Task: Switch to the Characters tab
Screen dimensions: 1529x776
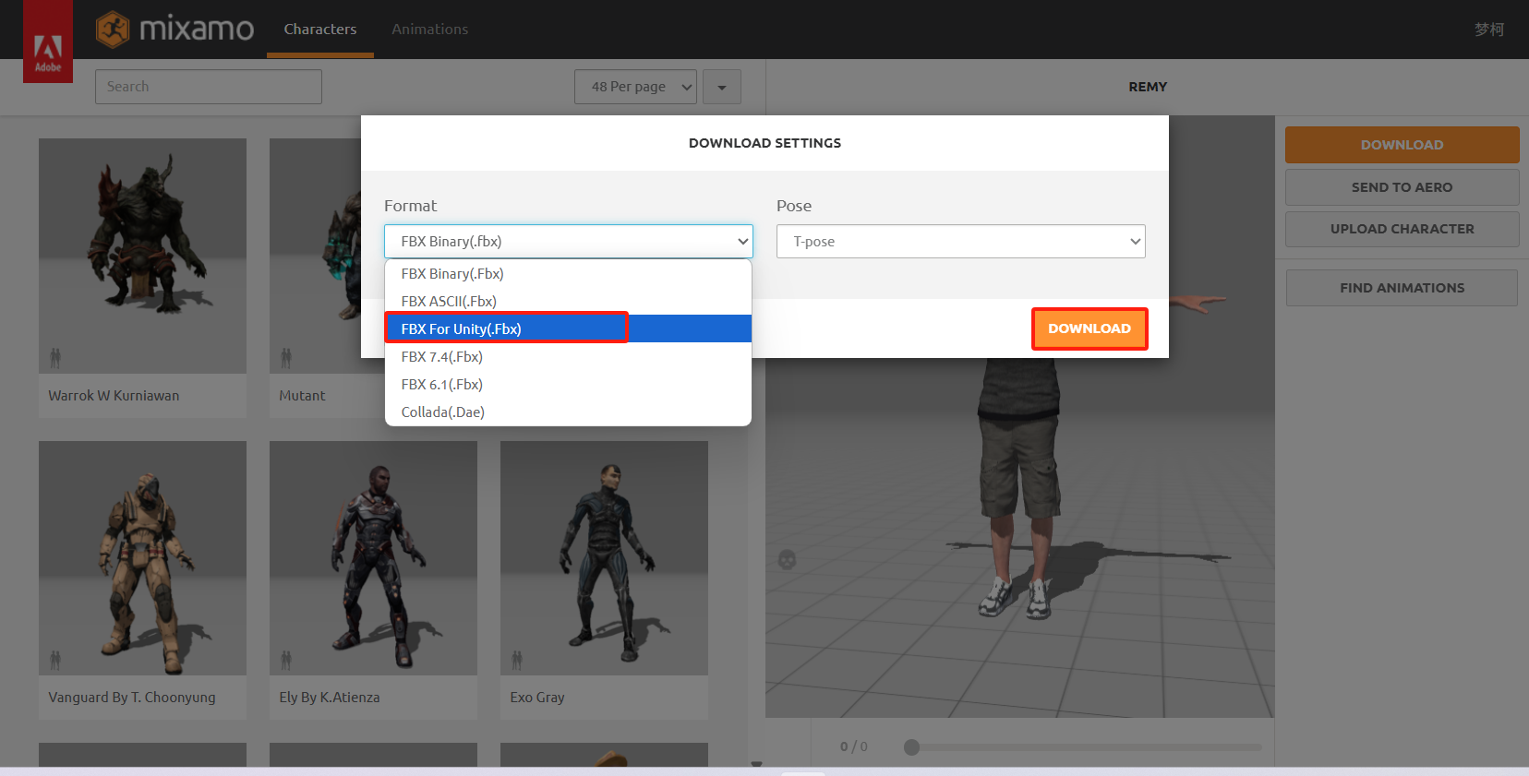Action: tap(320, 30)
